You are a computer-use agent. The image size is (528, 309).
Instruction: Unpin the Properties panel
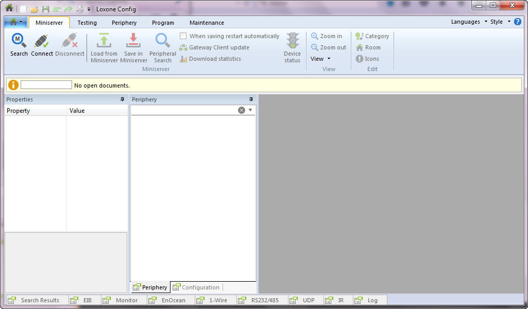[x=122, y=99]
